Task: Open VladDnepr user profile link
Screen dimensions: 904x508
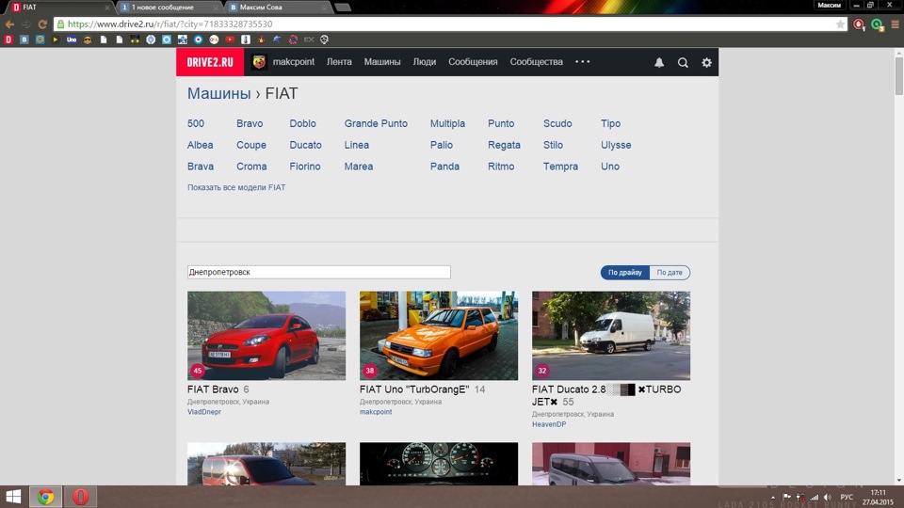Action: click(204, 412)
